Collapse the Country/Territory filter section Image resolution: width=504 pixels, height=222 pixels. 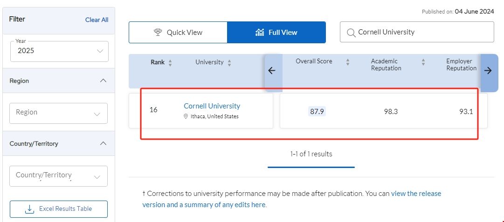tap(104, 143)
